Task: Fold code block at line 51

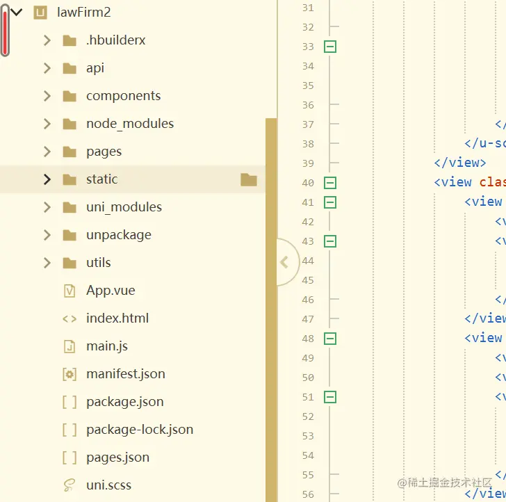Action: tap(330, 398)
